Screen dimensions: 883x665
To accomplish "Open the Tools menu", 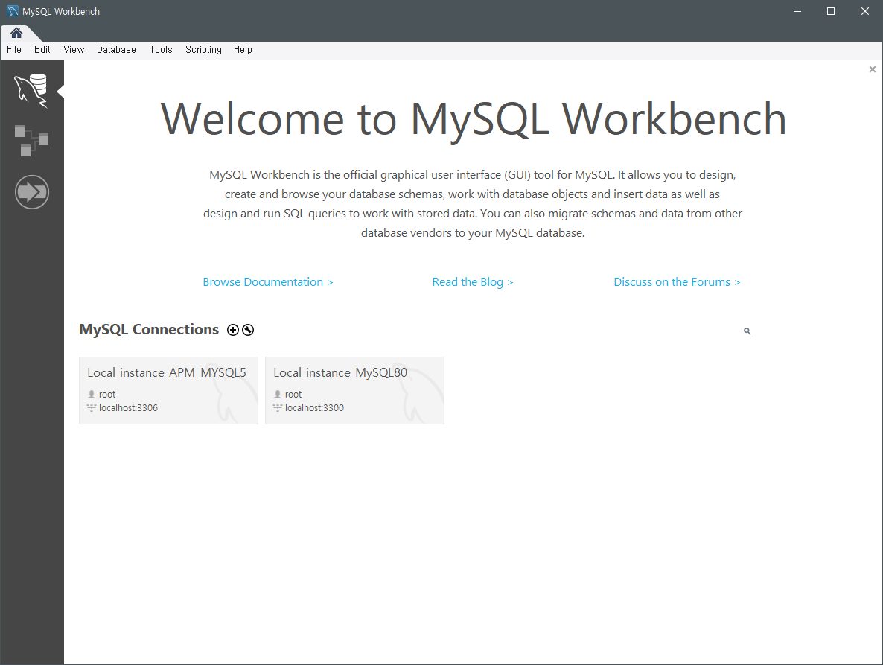I will click(161, 50).
